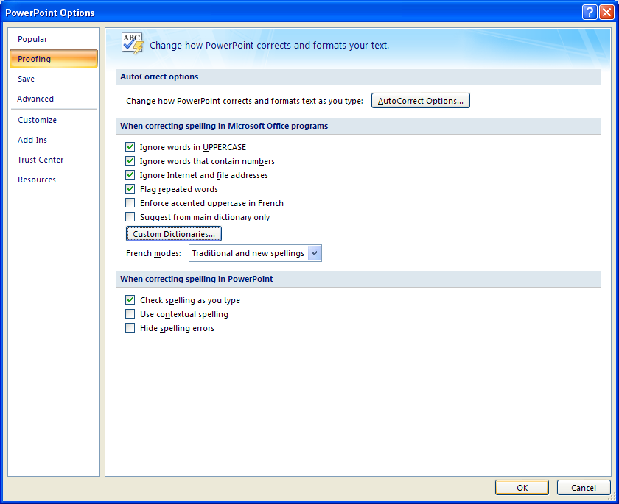The height and width of the screenshot is (504, 619).
Task: Open the Help question mark button
Action: click(590, 13)
